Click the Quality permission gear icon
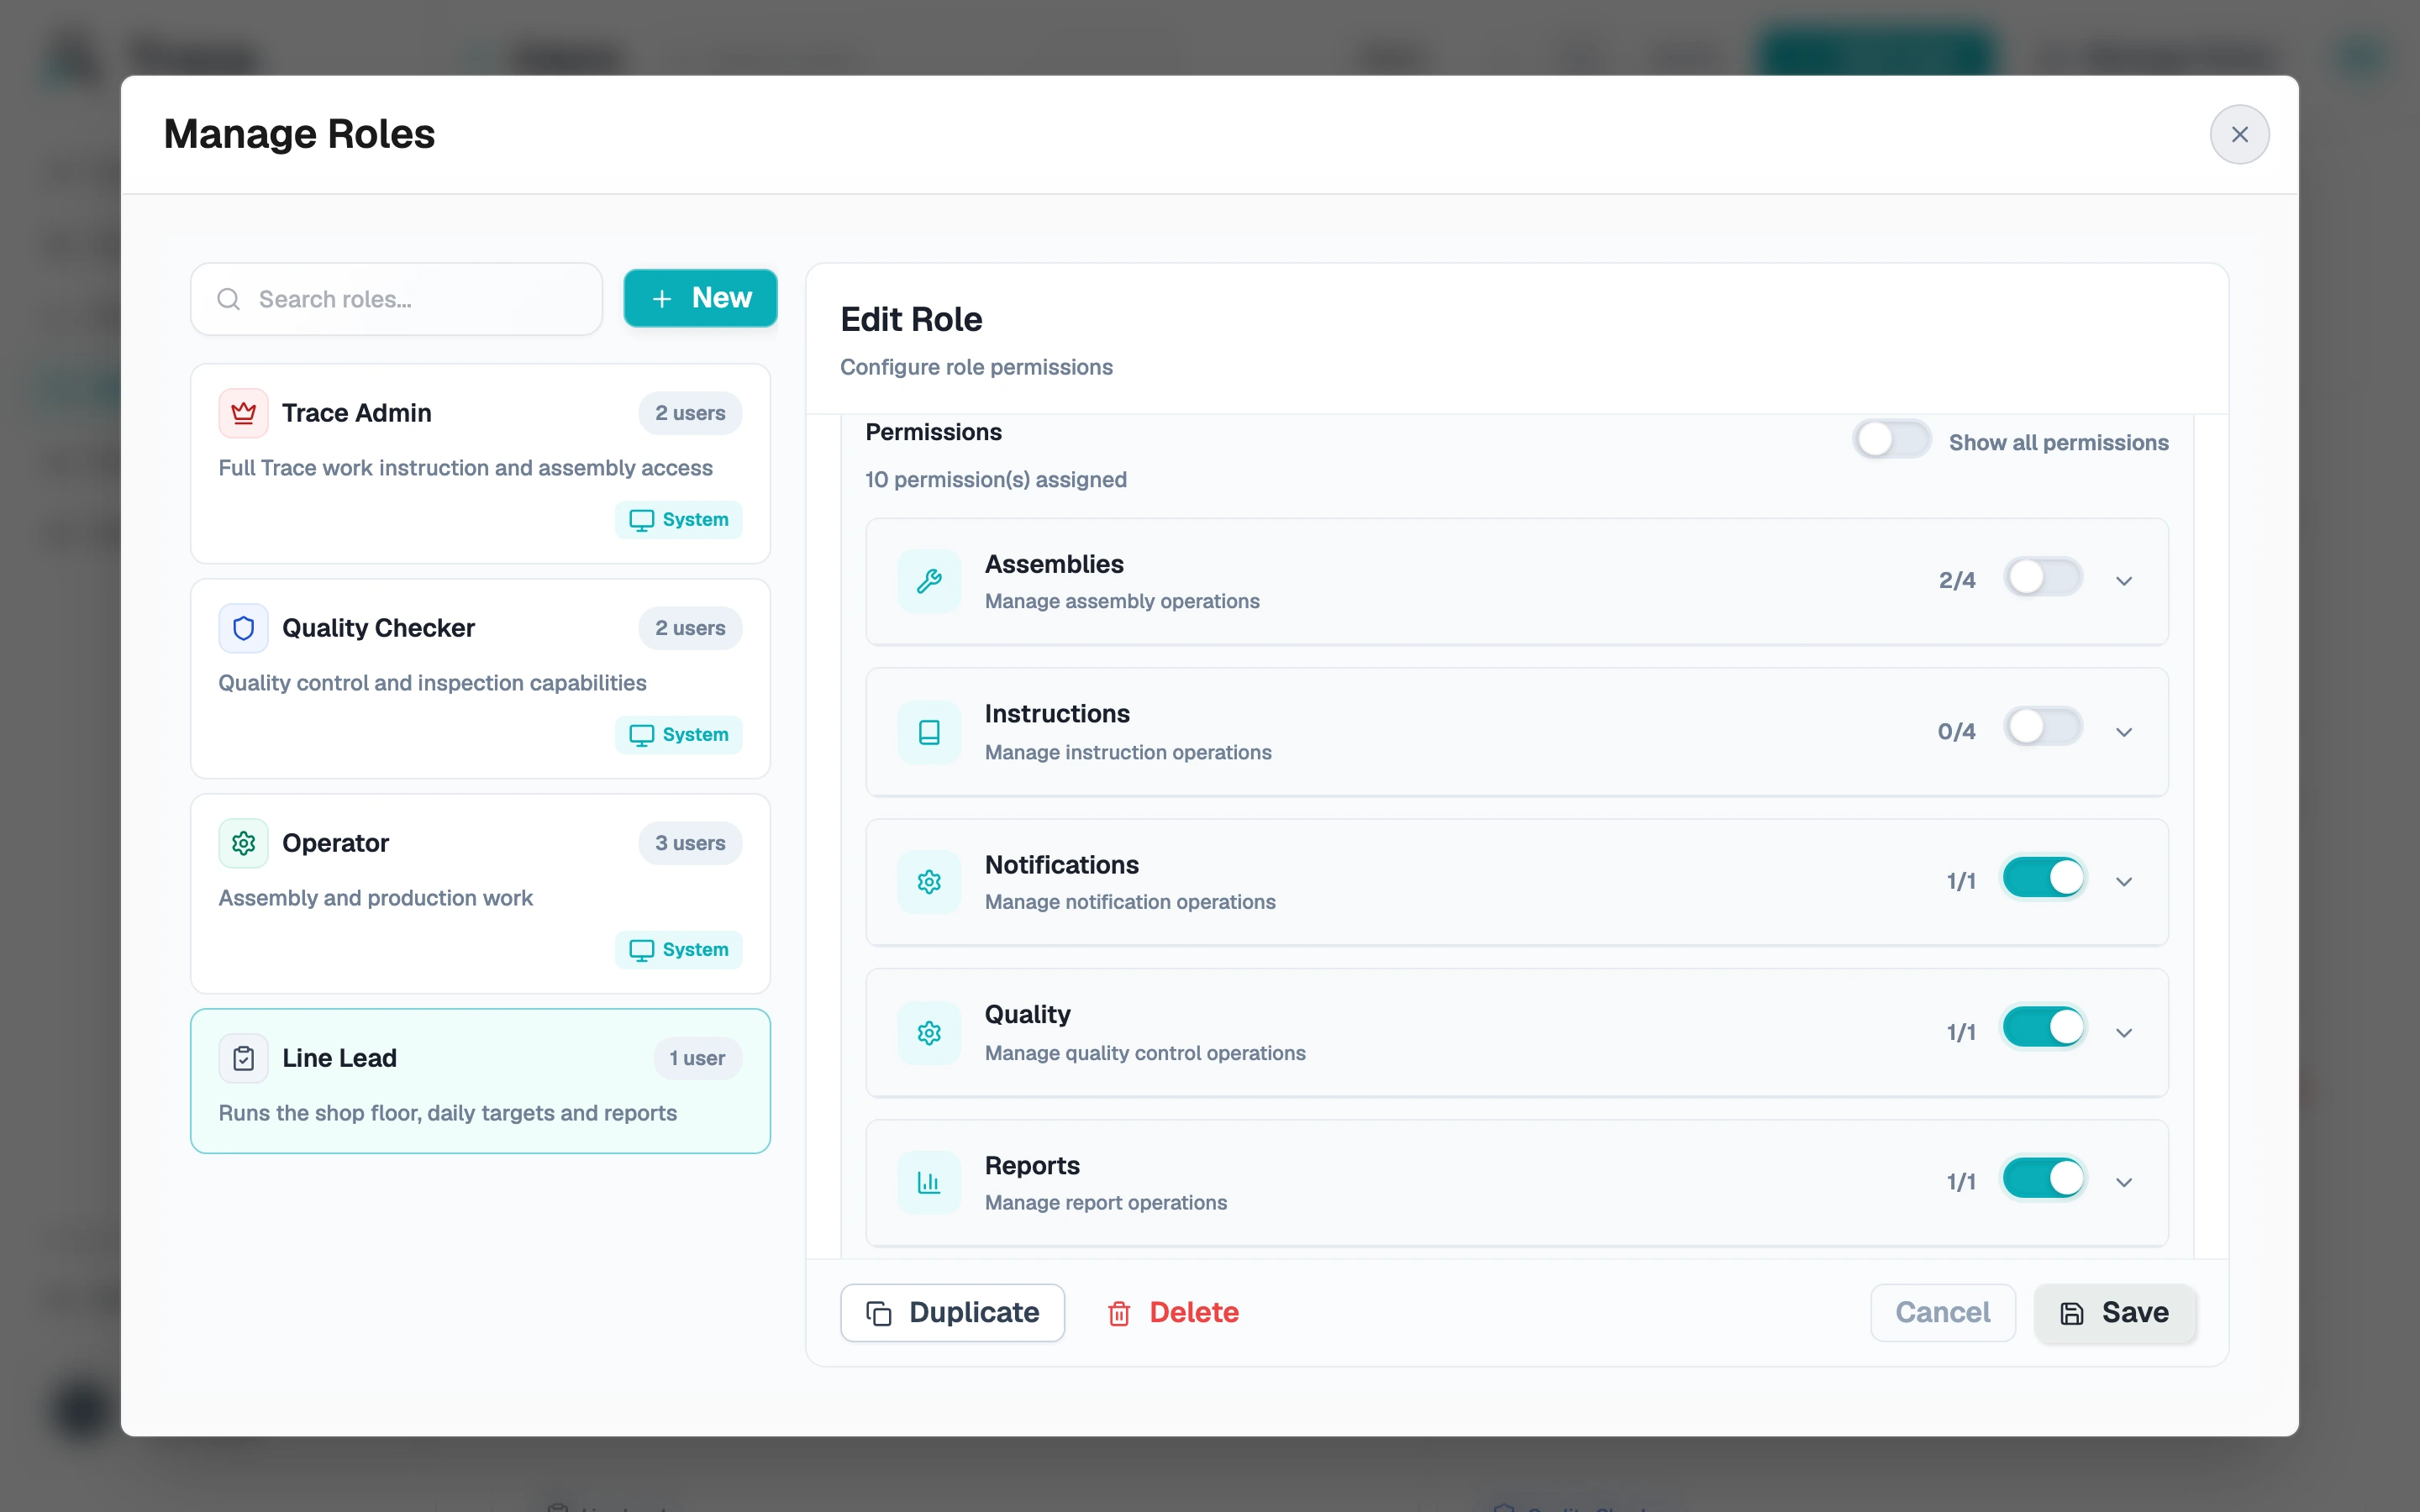Image resolution: width=2420 pixels, height=1512 pixels. [x=929, y=1032]
